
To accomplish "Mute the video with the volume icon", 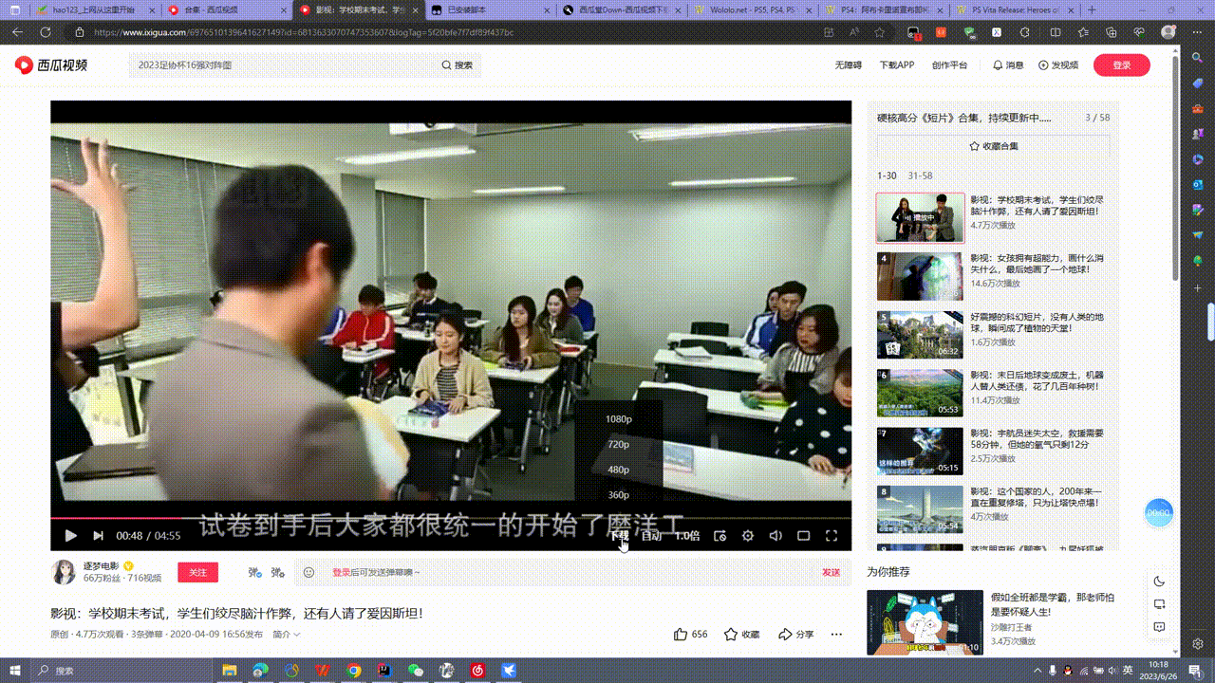I will pyautogui.click(x=776, y=536).
